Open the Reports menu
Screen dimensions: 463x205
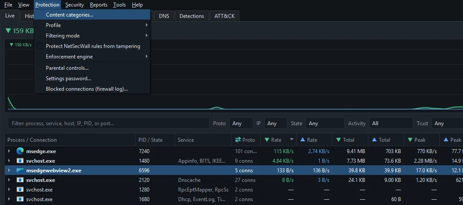(x=99, y=5)
